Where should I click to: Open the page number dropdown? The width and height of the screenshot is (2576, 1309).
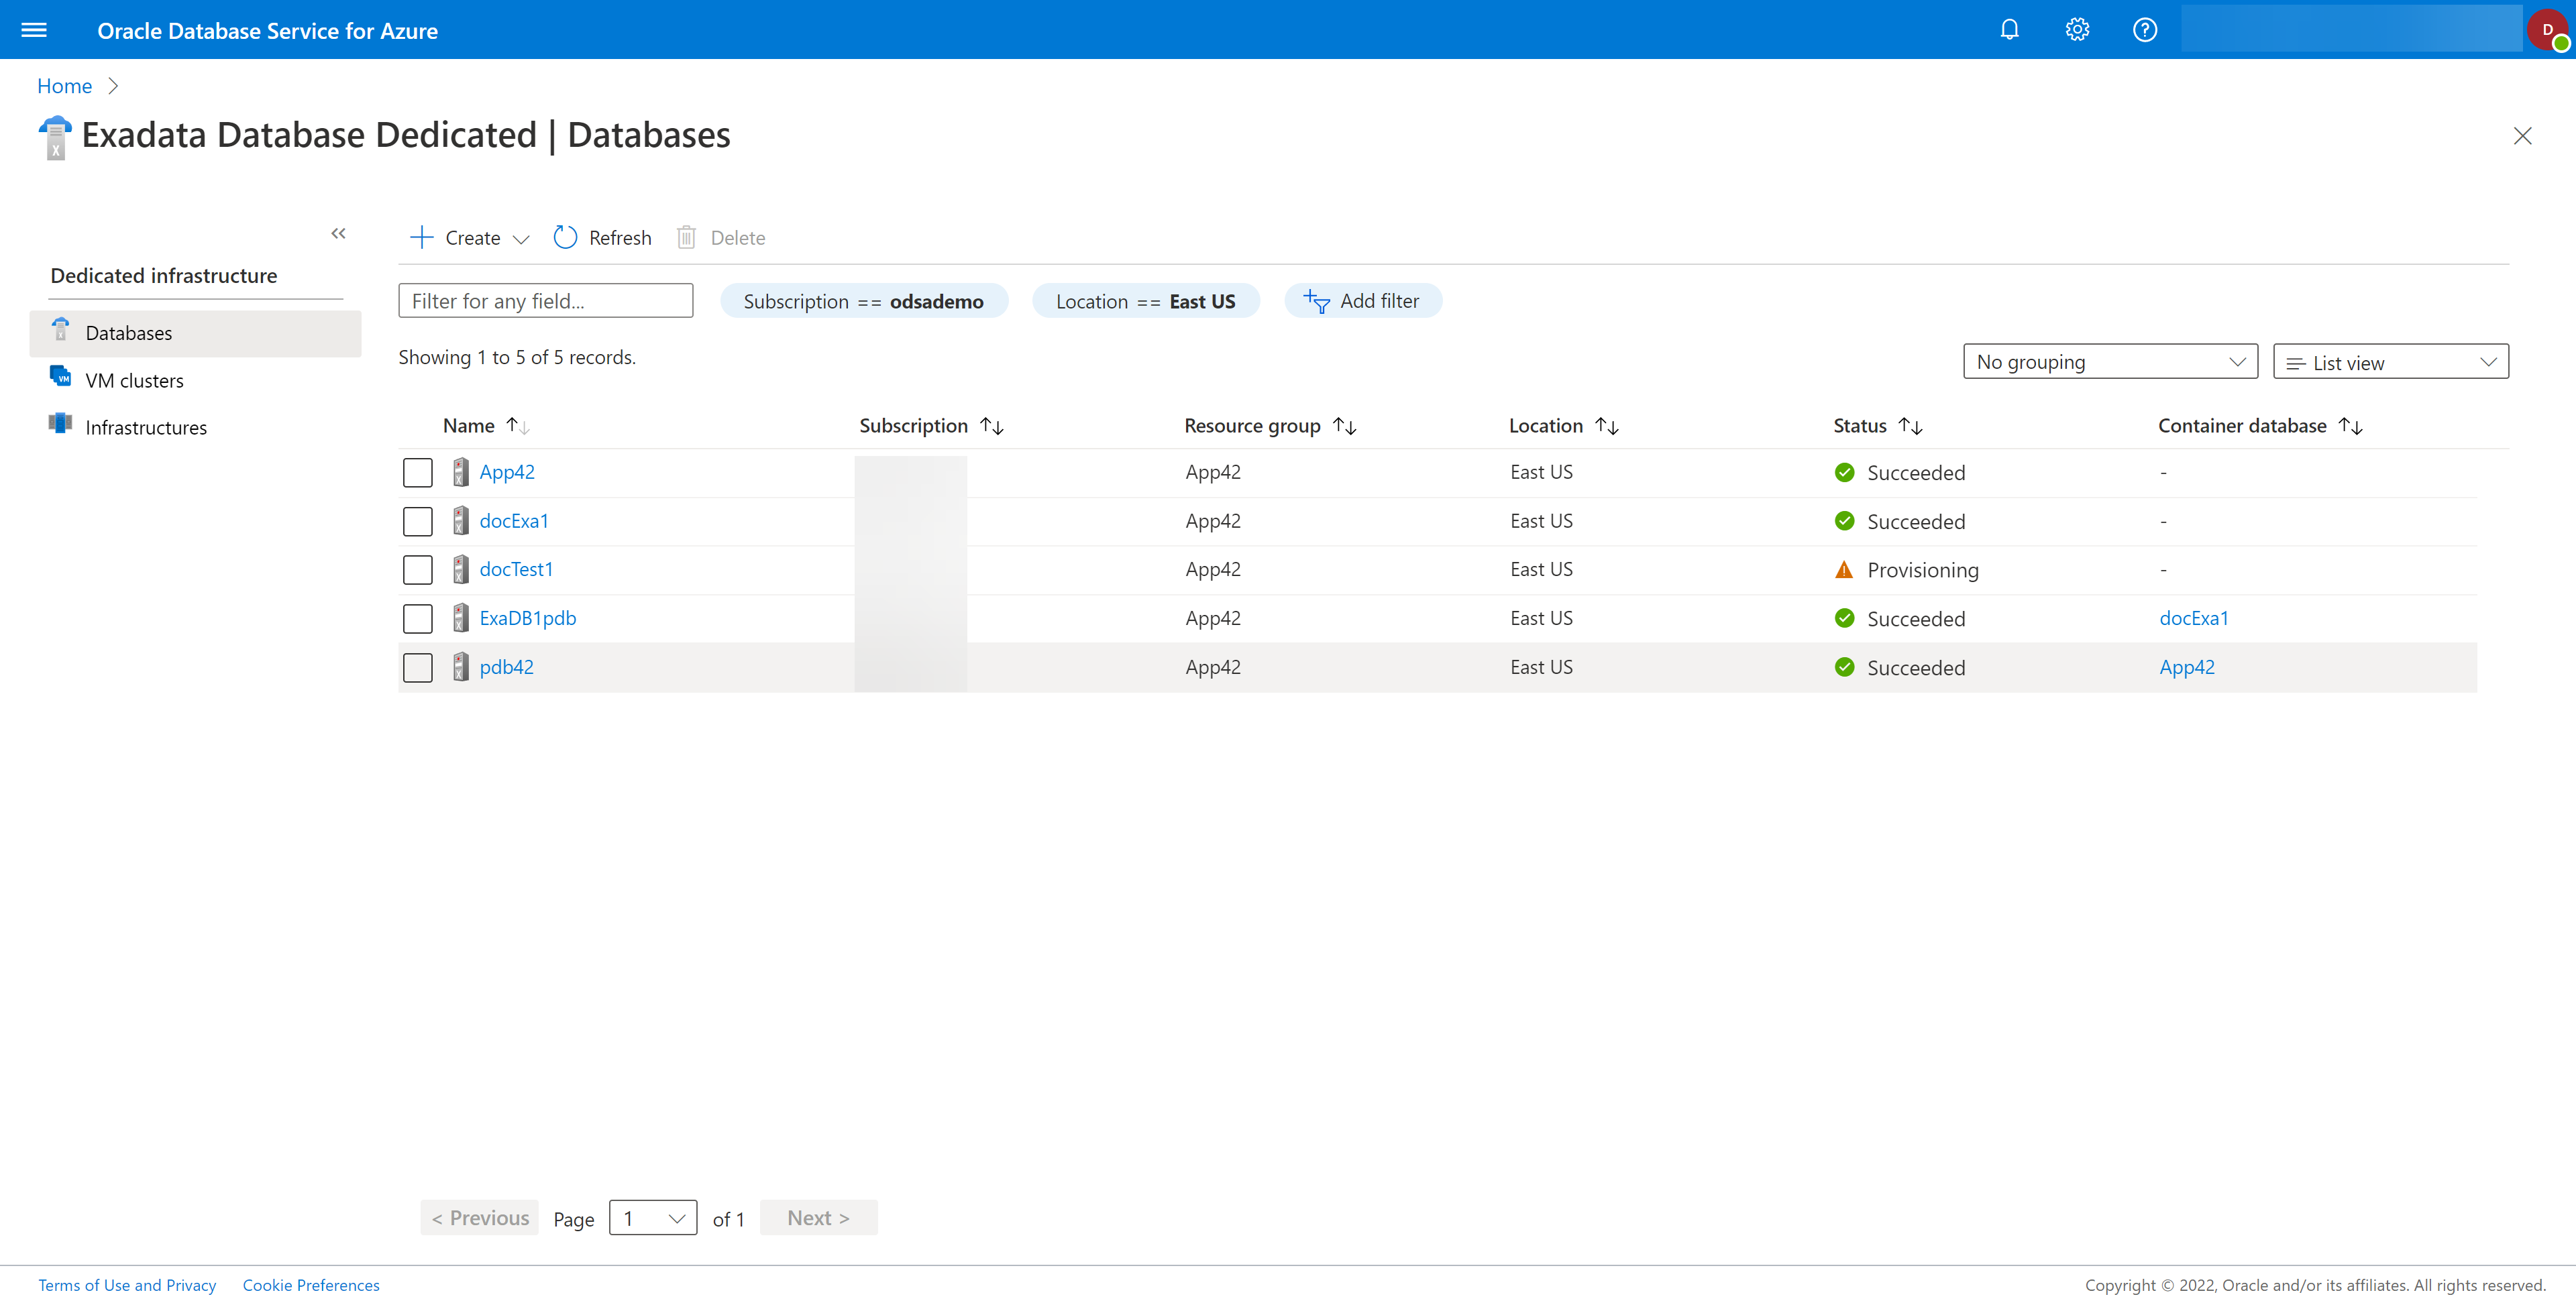[x=653, y=1218]
